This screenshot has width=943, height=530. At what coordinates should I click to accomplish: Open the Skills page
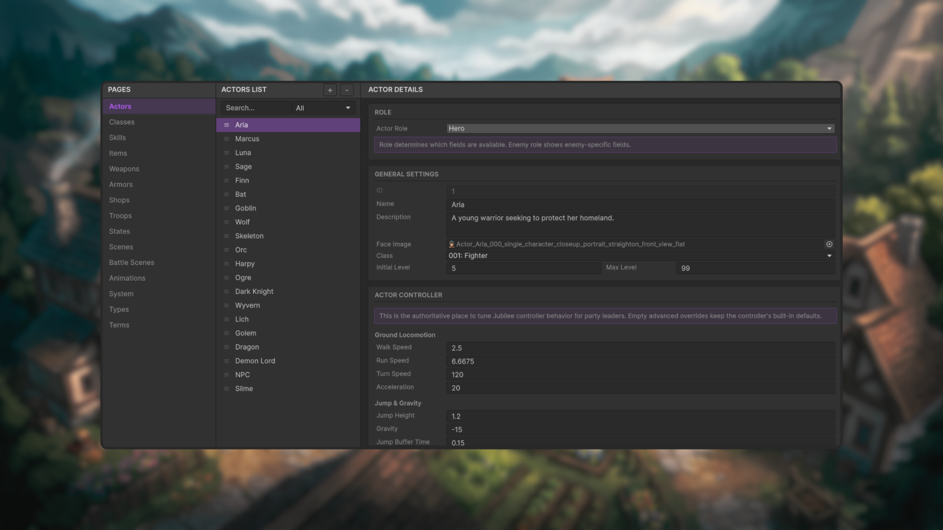[159, 138]
